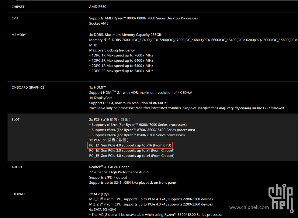Select the AMD B650 chipset value

[98, 7]
